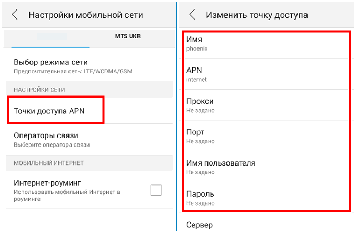356x233 pixels.
Task: Click the 'Изменить точку доступа' title
Action: coord(257,15)
